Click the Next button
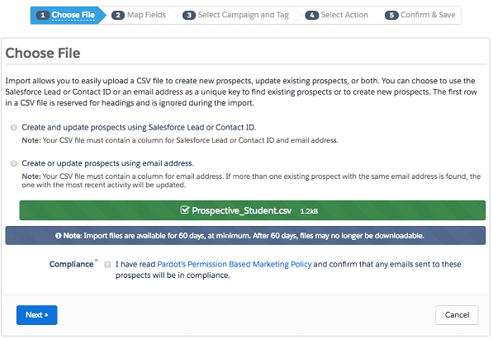The height and width of the screenshot is (339, 493). click(37, 315)
